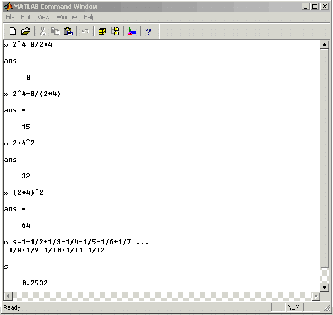Launch the Simulink Library Browser icon

point(132,31)
